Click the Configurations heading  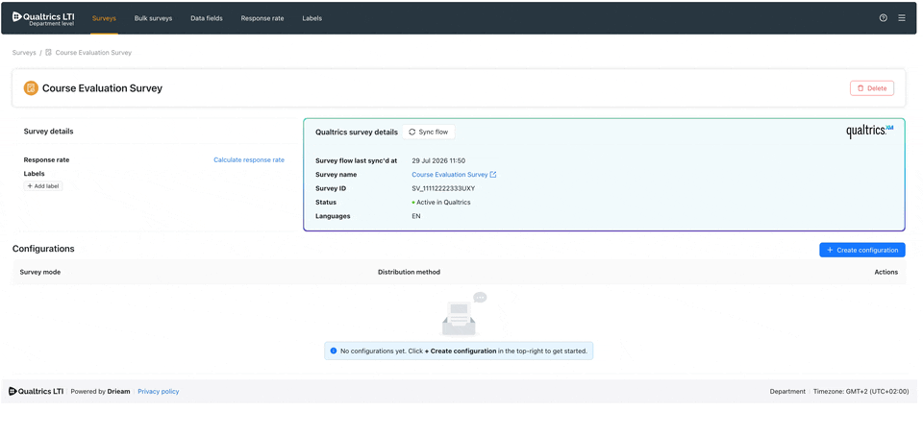(43, 249)
